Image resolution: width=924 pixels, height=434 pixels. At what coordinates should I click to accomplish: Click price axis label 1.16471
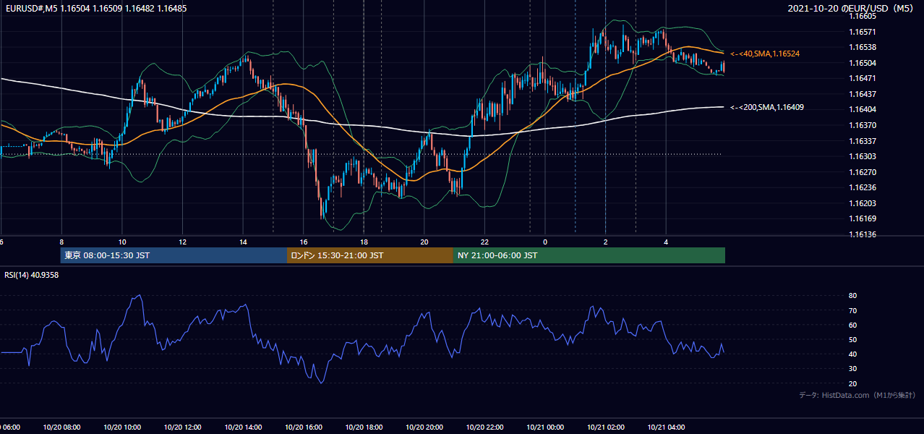[863, 78]
